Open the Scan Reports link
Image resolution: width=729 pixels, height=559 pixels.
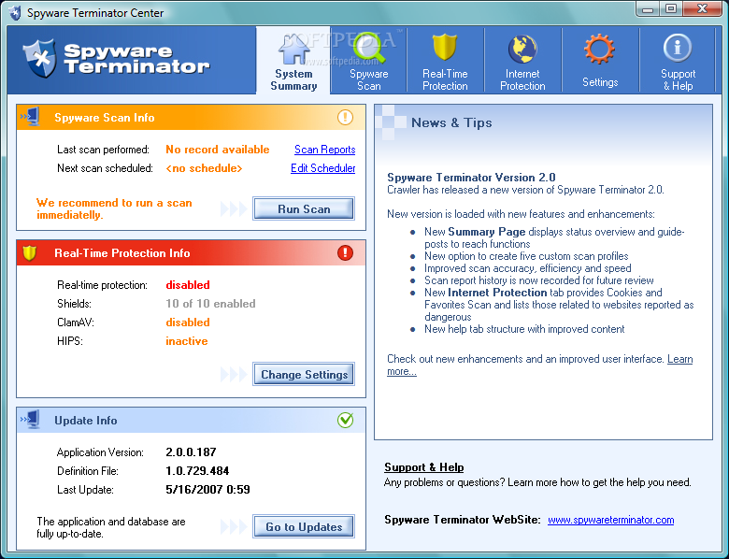point(325,150)
